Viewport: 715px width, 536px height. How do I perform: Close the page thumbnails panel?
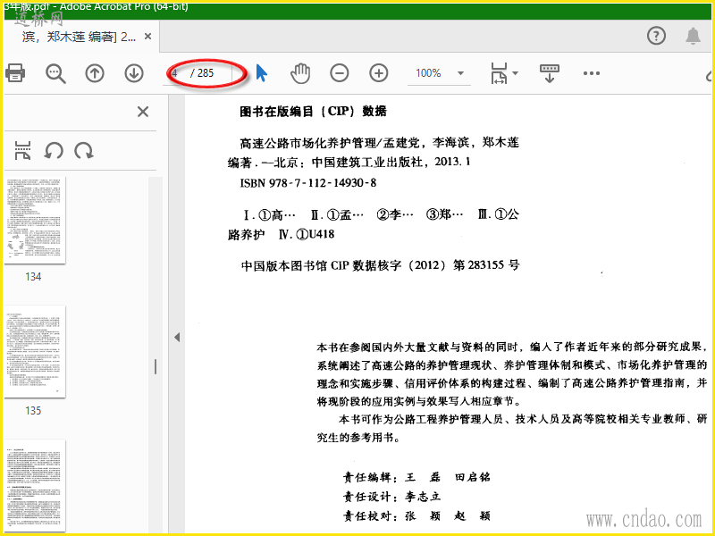(x=143, y=112)
